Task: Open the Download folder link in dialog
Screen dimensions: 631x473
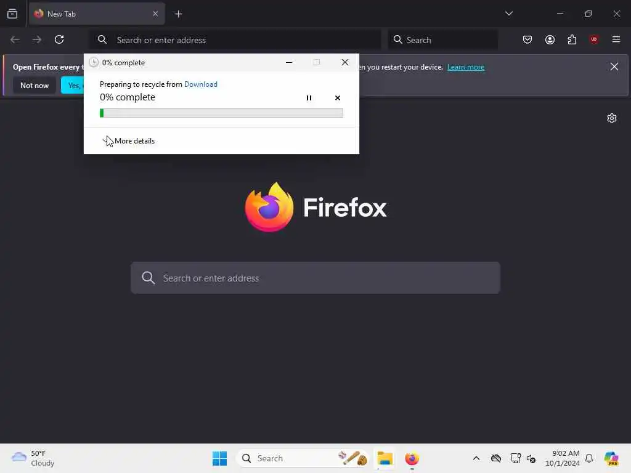Action: pos(200,84)
